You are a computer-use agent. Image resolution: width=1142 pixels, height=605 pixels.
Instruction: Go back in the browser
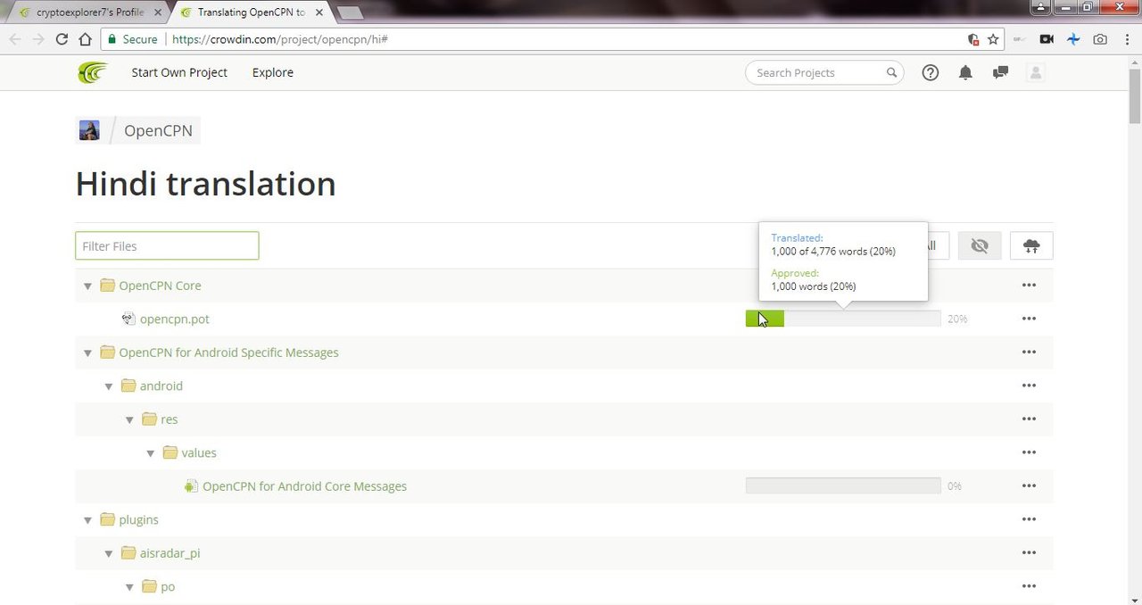click(15, 39)
